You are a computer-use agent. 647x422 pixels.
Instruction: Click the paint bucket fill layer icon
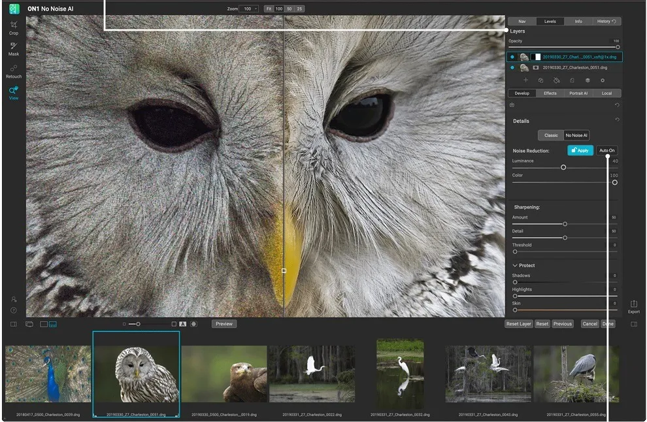coord(556,80)
